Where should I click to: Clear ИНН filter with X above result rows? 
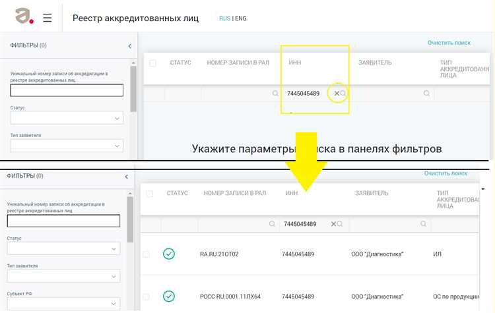pyautogui.click(x=333, y=224)
